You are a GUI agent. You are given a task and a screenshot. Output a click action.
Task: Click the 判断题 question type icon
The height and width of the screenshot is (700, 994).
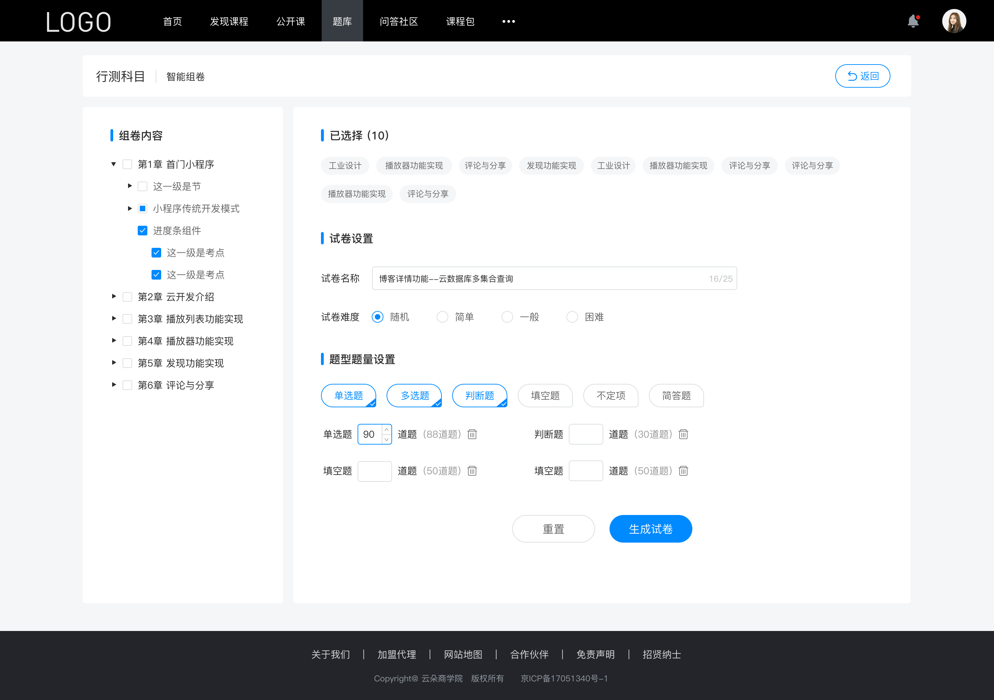(480, 396)
